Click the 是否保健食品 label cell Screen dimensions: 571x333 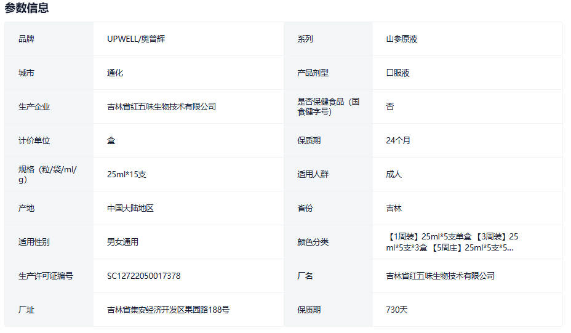[x=328, y=106]
